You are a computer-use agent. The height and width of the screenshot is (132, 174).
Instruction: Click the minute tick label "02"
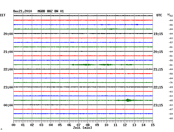click(32, 125)
